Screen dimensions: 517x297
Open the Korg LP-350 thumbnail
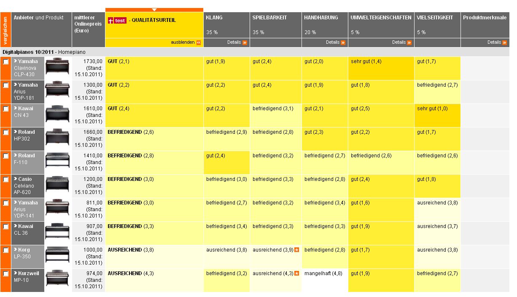(57, 255)
